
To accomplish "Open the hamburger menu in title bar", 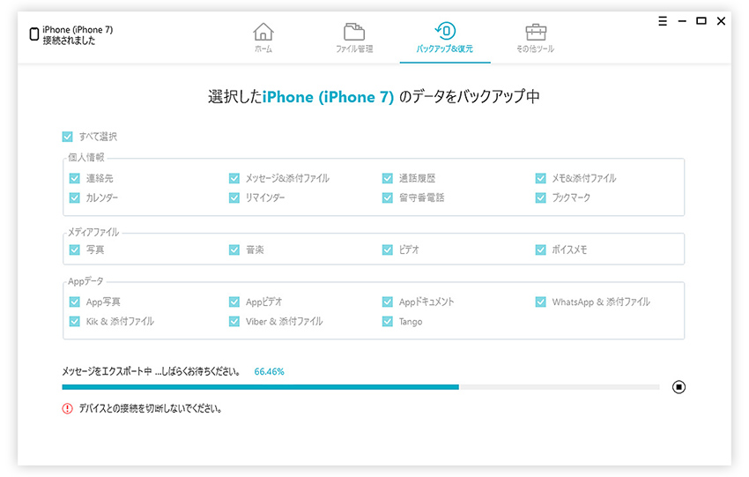I will point(663,21).
